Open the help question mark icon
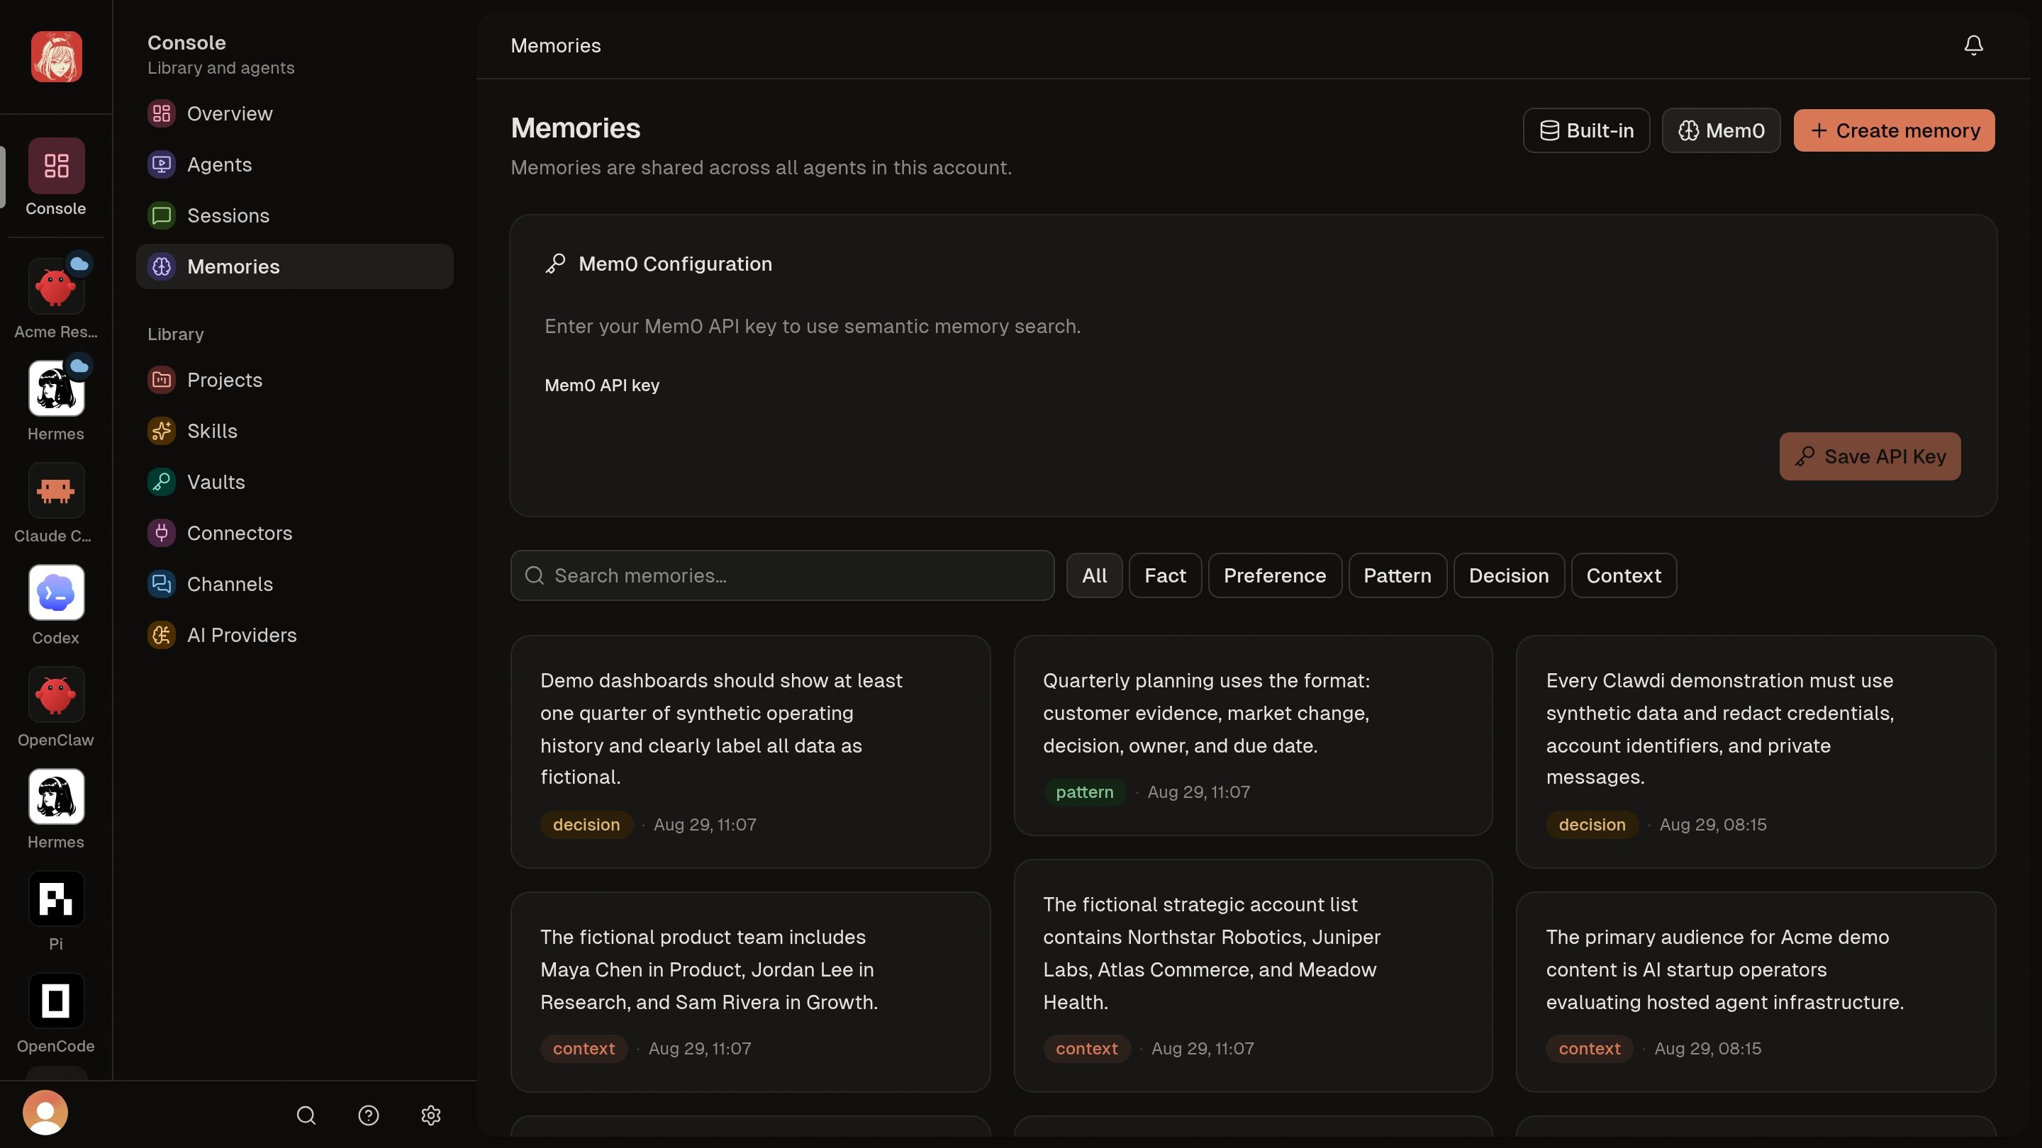This screenshot has width=2042, height=1148. (369, 1115)
